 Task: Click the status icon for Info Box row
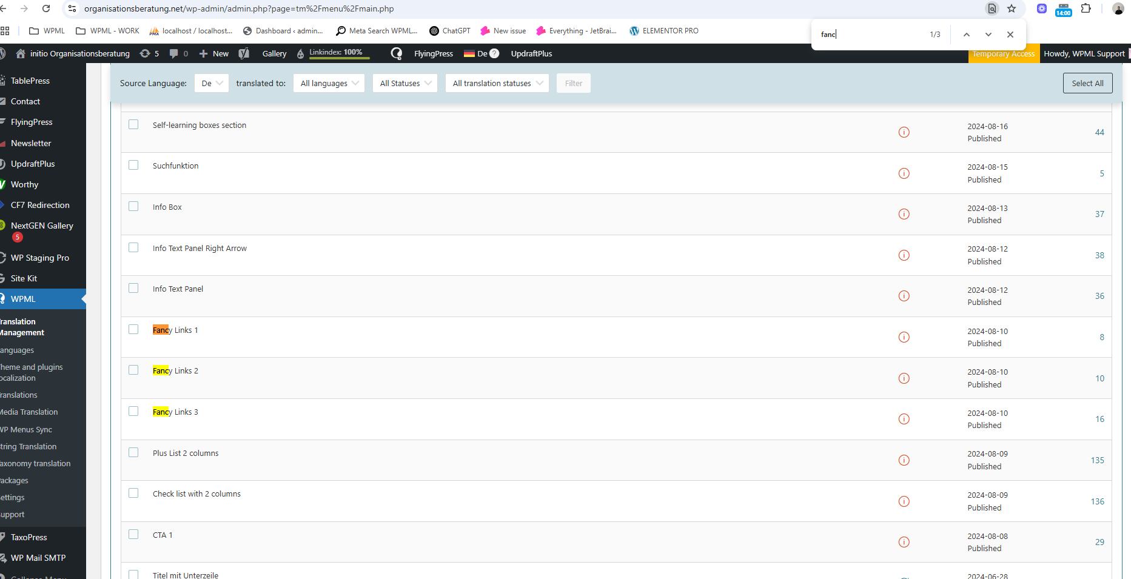pos(904,214)
